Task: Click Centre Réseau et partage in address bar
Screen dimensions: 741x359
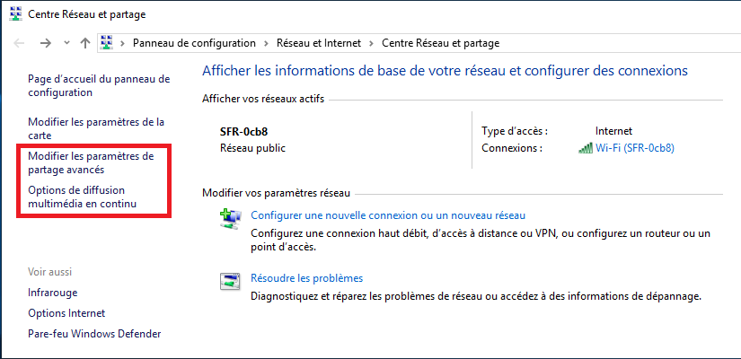Action: point(440,43)
